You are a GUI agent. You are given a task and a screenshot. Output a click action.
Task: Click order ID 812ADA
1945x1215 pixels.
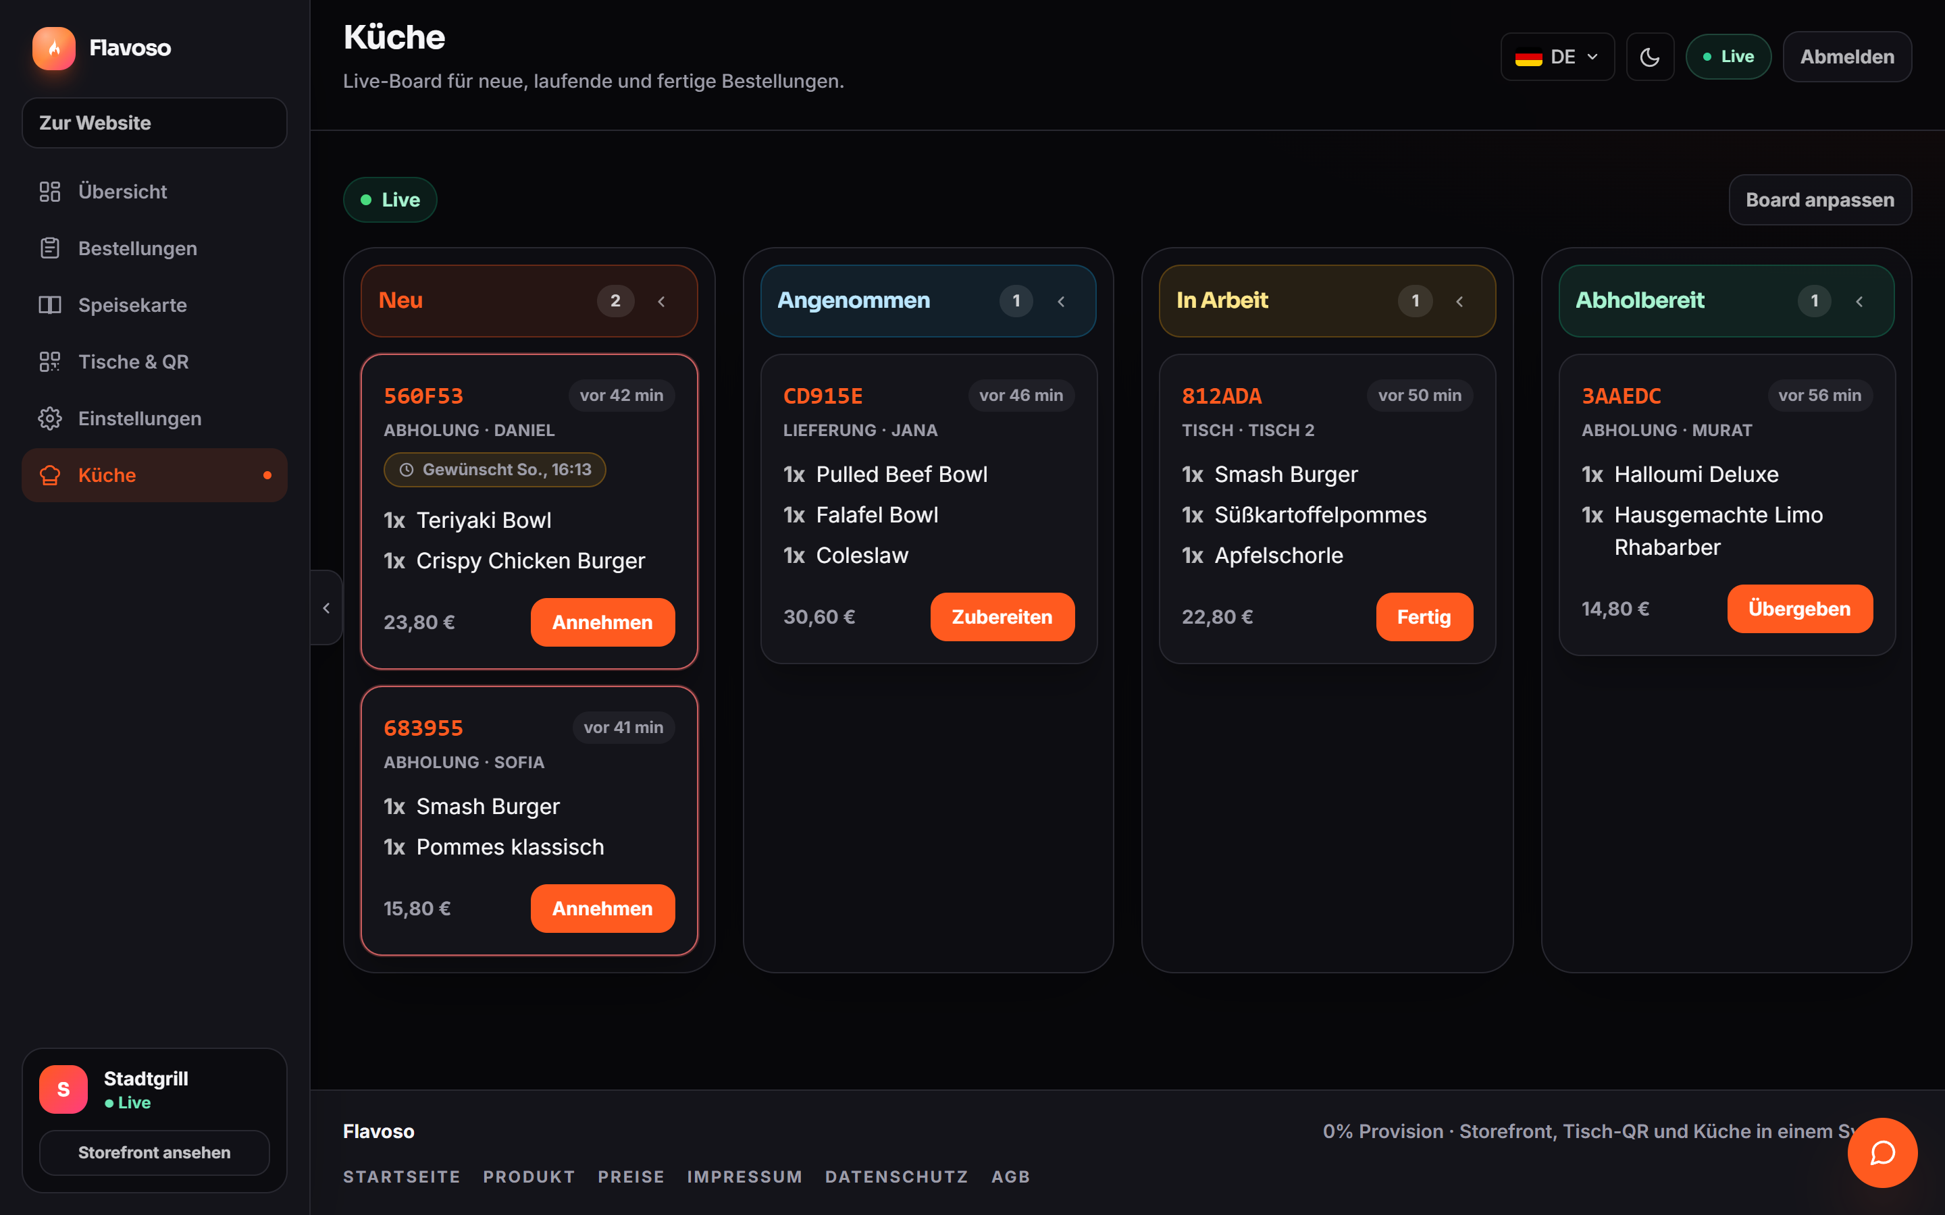coord(1222,396)
